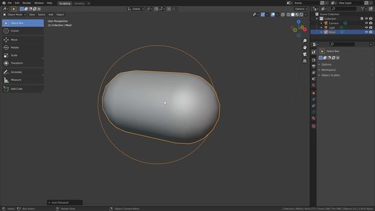
Task: Hide the Mball object in outliner
Action: click(366, 32)
